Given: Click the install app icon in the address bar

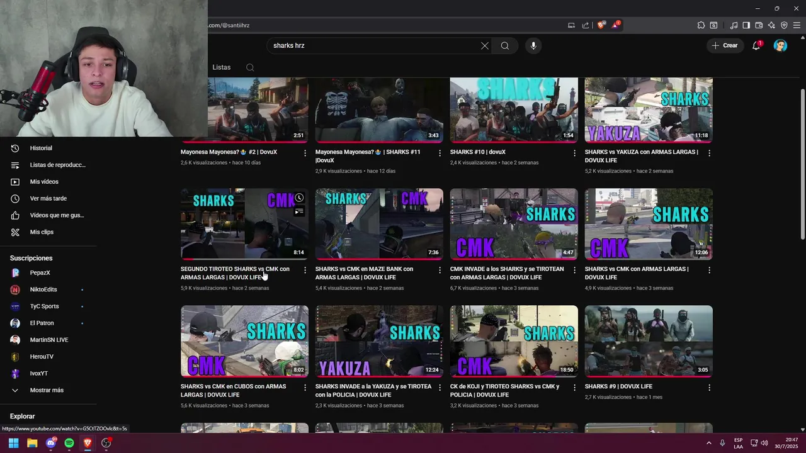Looking at the screenshot, I should tap(571, 25).
